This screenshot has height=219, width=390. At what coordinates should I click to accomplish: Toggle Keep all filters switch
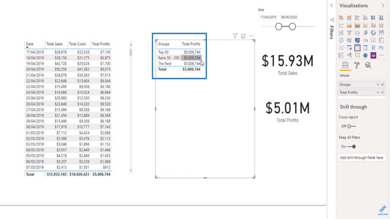click(x=352, y=146)
